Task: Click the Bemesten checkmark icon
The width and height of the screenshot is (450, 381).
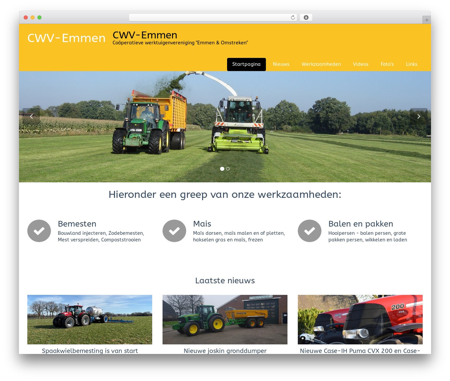Action: pyautogui.click(x=39, y=231)
